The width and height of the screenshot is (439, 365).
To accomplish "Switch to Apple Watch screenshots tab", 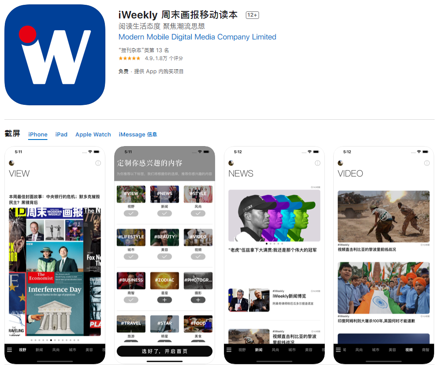I will (x=93, y=135).
